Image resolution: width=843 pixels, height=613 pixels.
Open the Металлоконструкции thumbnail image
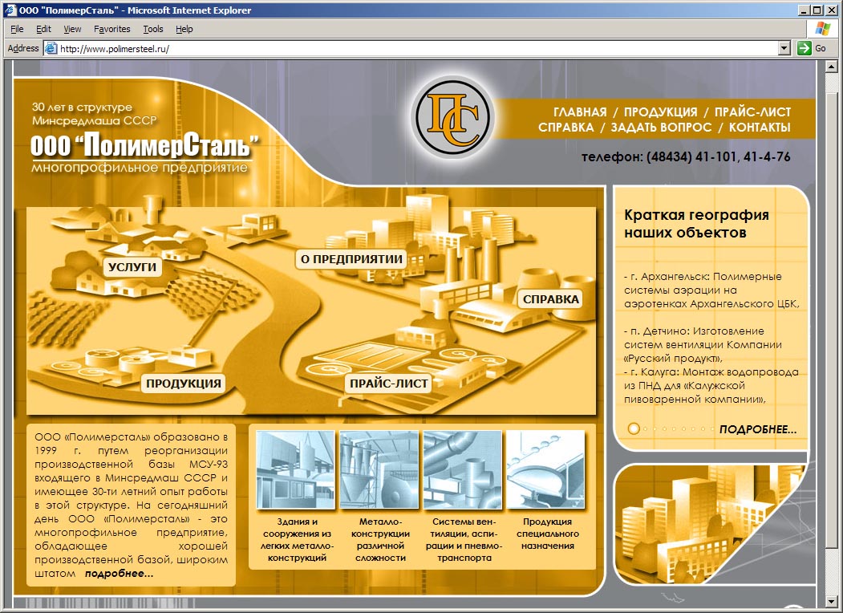379,469
